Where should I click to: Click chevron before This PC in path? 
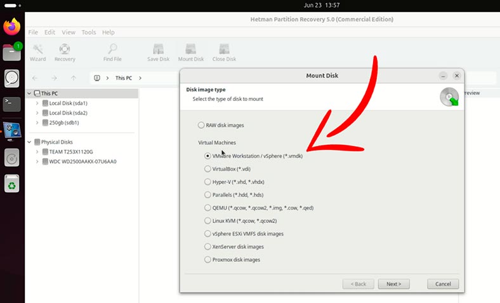[107, 78]
